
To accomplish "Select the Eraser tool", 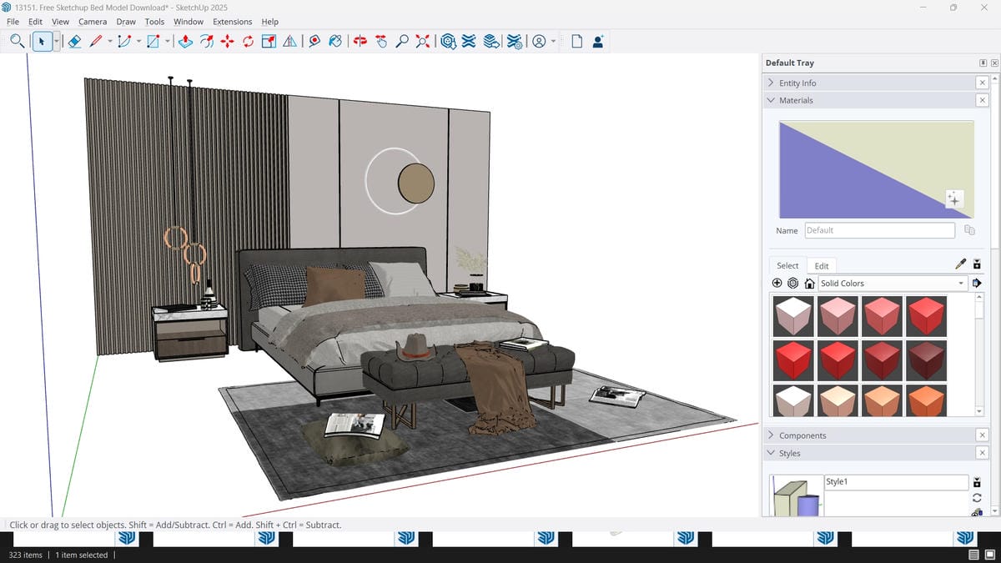I will pos(74,41).
